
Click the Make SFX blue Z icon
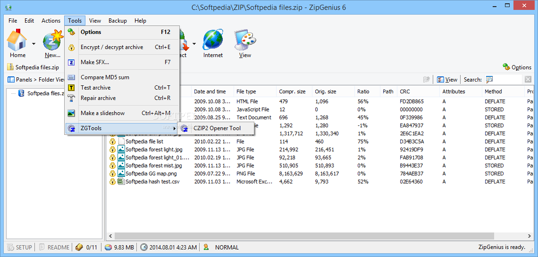[x=71, y=62]
